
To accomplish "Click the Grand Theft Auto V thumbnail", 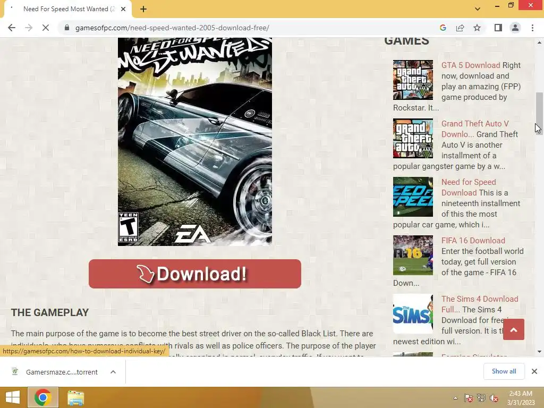I will (x=413, y=139).
